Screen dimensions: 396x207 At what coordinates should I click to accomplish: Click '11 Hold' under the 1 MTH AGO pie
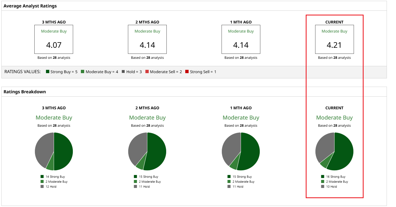238,187
